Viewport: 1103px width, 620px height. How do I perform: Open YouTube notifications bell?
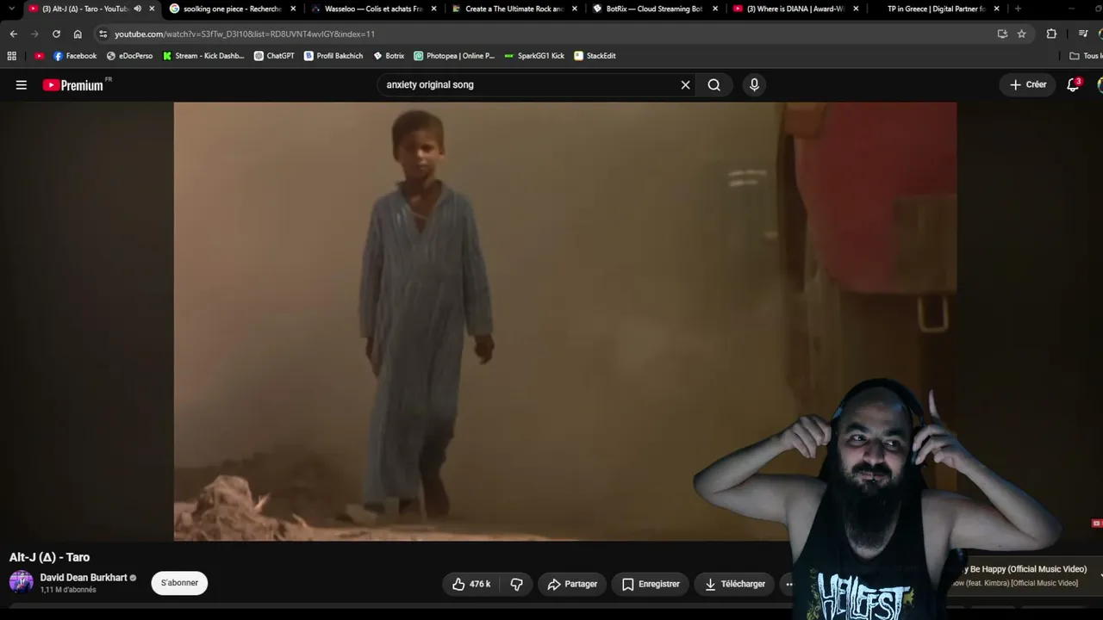(x=1073, y=84)
